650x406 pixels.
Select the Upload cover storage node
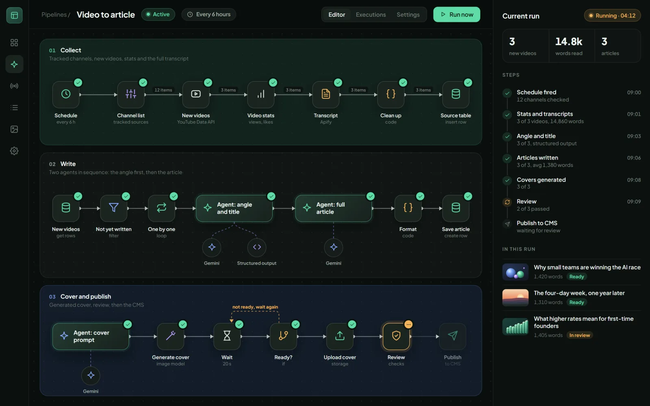pyautogui.click(x=340, y=336)
